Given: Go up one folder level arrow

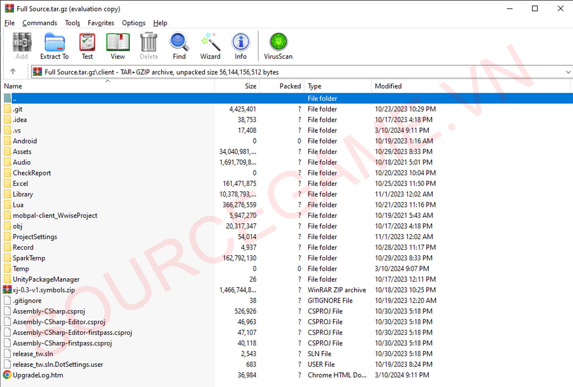Looking at the screenshot, I should pyautogui.click(x=13, y=72).
